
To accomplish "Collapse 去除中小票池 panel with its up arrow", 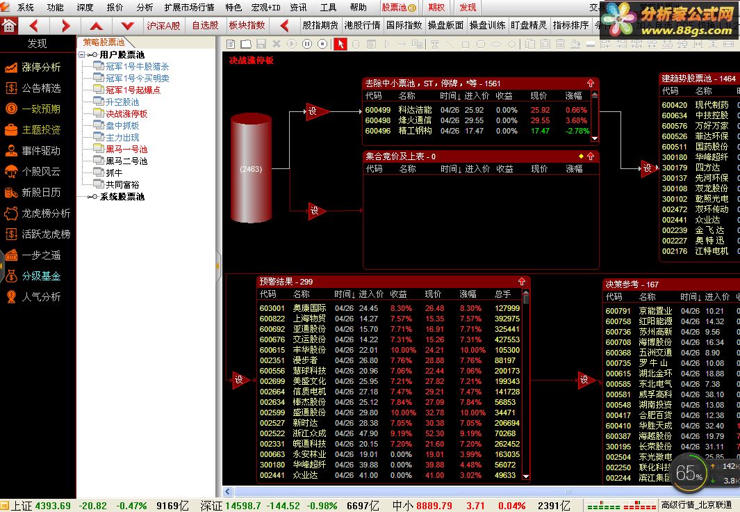I will coord(591,83).
